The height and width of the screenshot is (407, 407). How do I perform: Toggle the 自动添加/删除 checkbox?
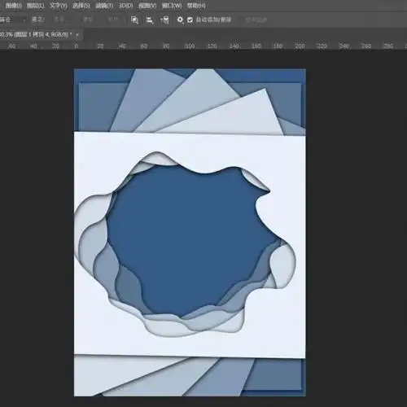click(190, 20)
